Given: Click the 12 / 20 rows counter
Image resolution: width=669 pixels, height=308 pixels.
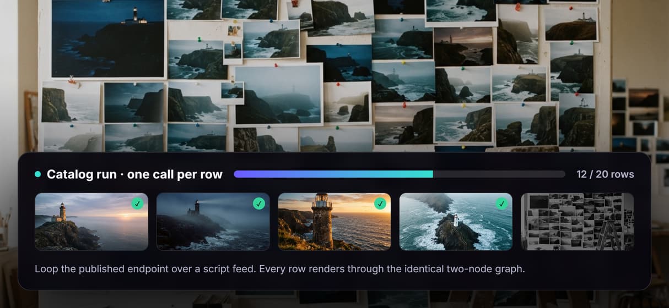Looking at the screenshot, I should 605,174.
